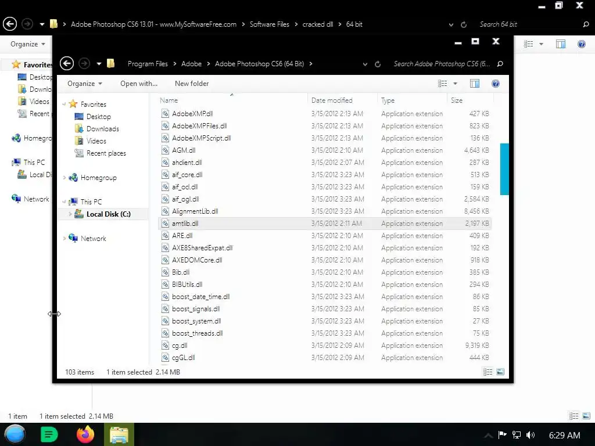Expand Network in front window navigation
595x446 pixels.
pyautogui.click(x=64, y=239)
